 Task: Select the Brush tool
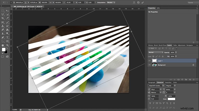click(7, 22)
